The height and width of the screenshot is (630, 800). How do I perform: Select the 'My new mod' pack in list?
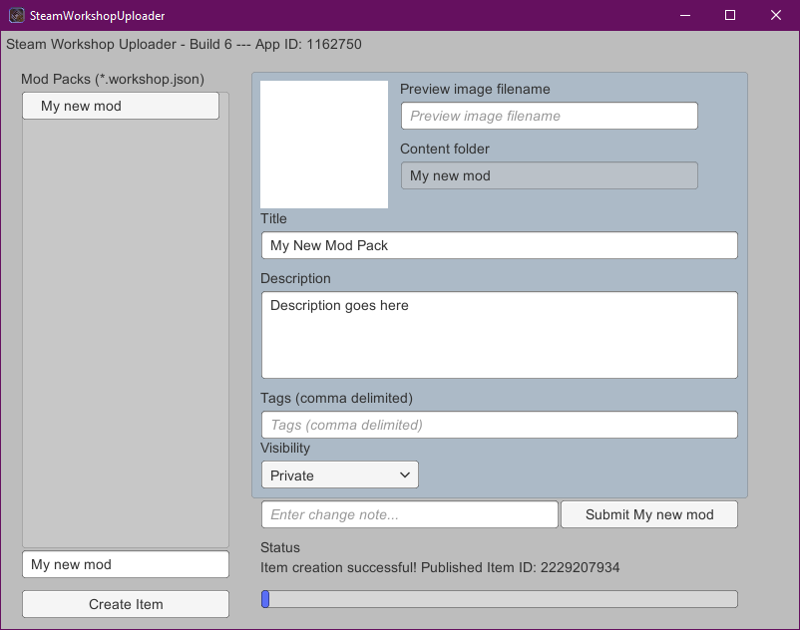(121, 106)
